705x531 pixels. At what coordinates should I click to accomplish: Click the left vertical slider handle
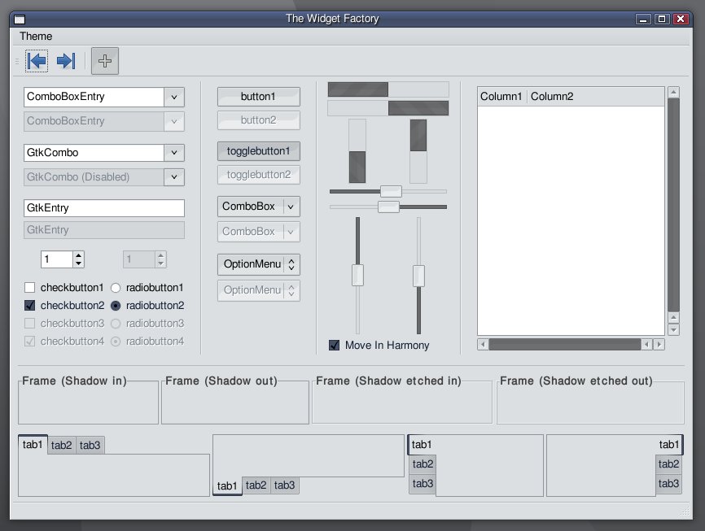[x=357, y=275]
